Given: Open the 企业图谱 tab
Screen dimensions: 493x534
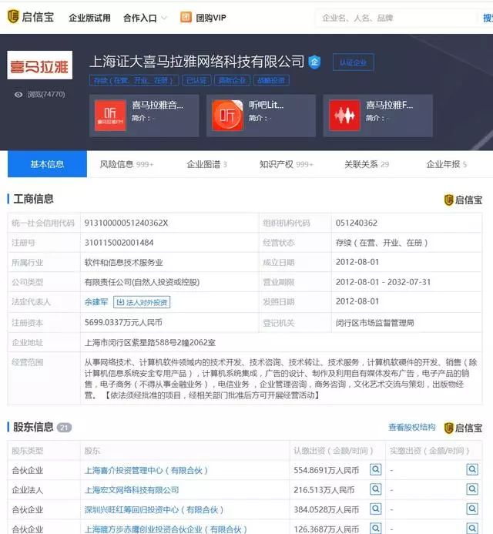Looking at the screenshot, I should coord(206,164).
